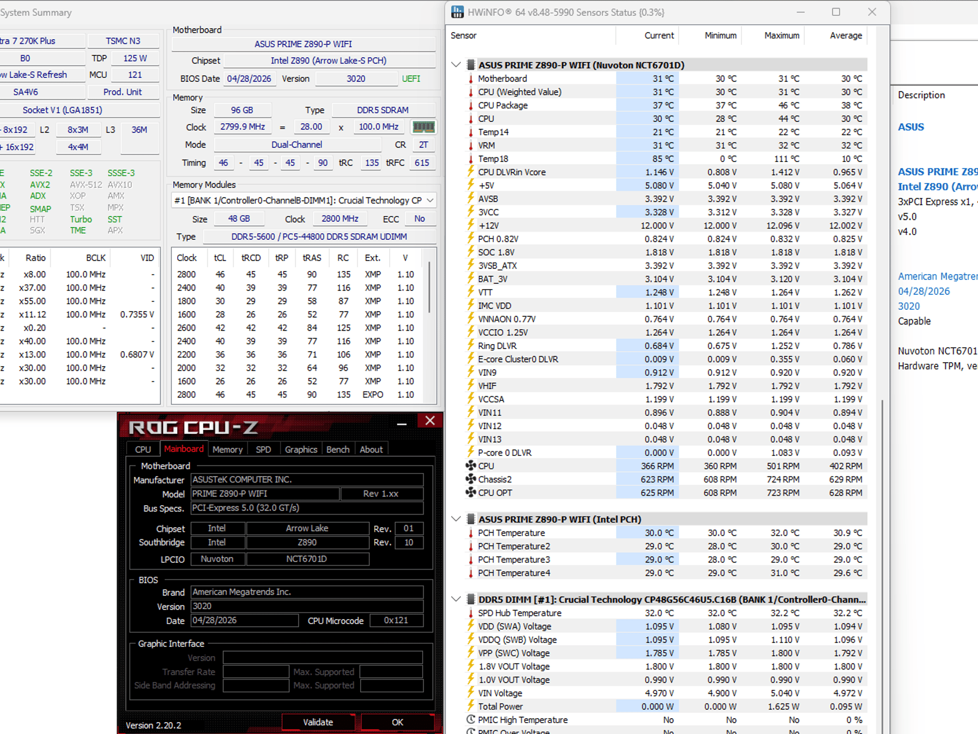Click thermometer icon beside CPU Package

coord(471,105)
